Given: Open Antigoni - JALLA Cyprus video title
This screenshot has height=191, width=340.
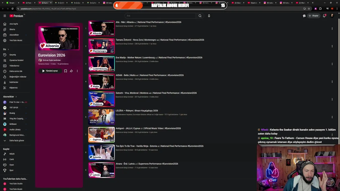Looking at the screenshot, I should pos(148,128).
